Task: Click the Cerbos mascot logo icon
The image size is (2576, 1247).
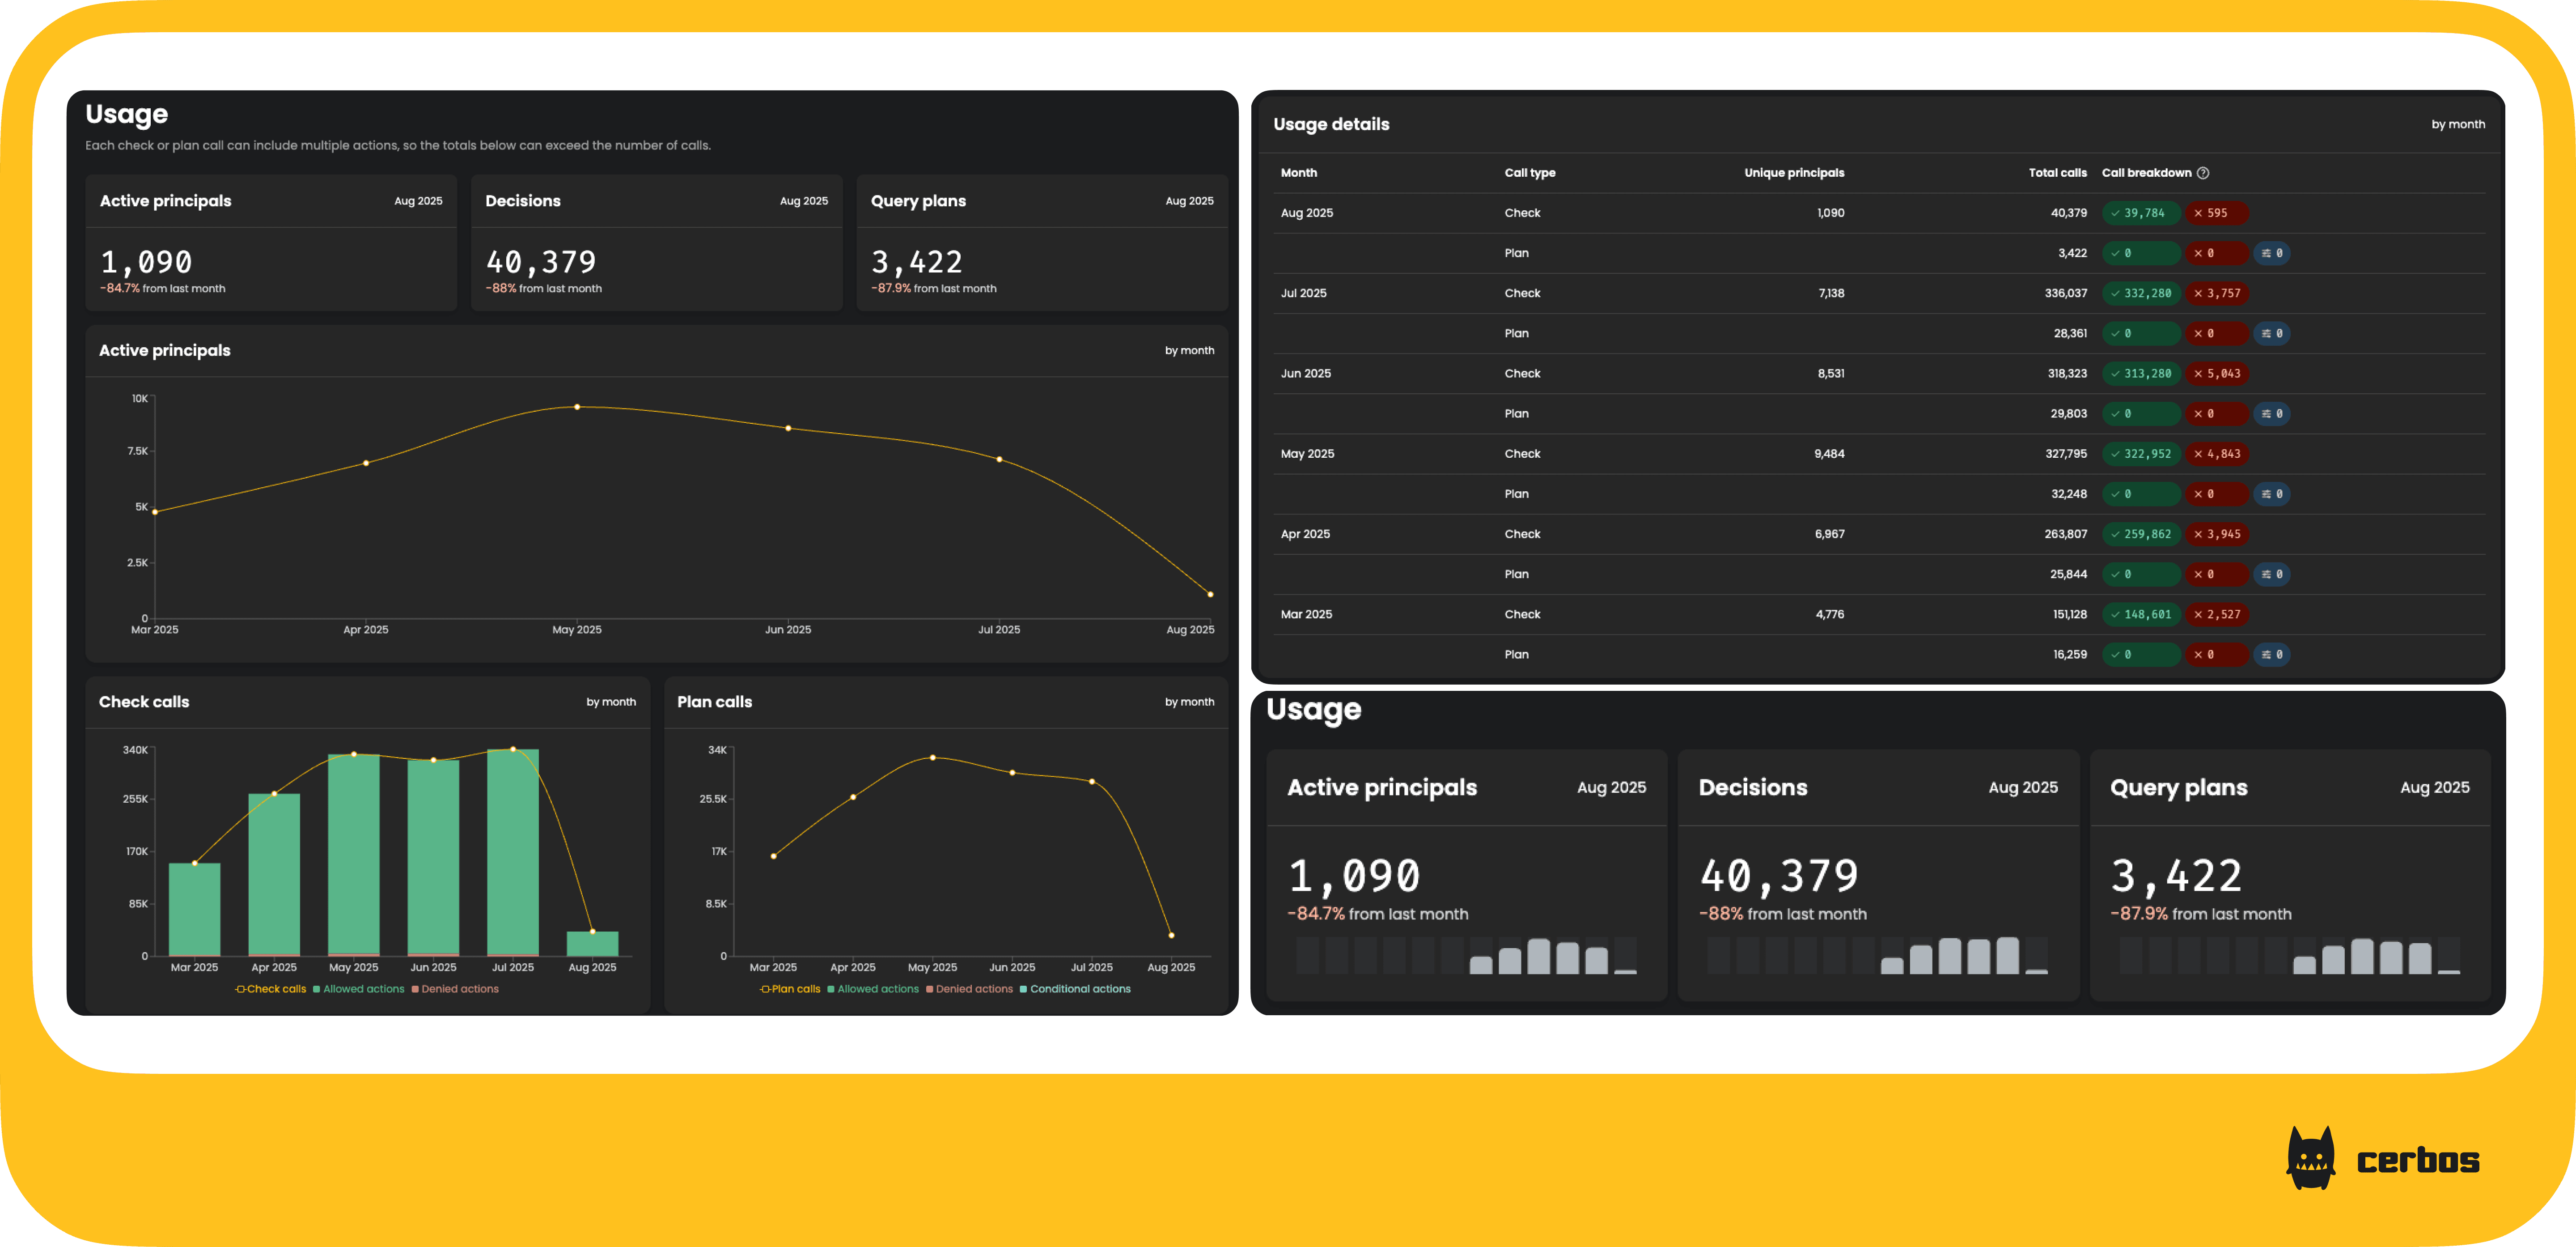Action: click(x=2311, y=1158)
